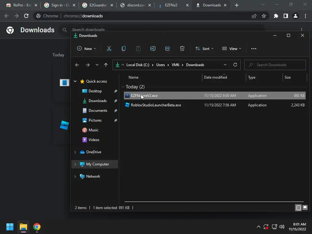312x234 pixels.
Task: Expand the My Computer tree node
Action: tap(75, 164)
